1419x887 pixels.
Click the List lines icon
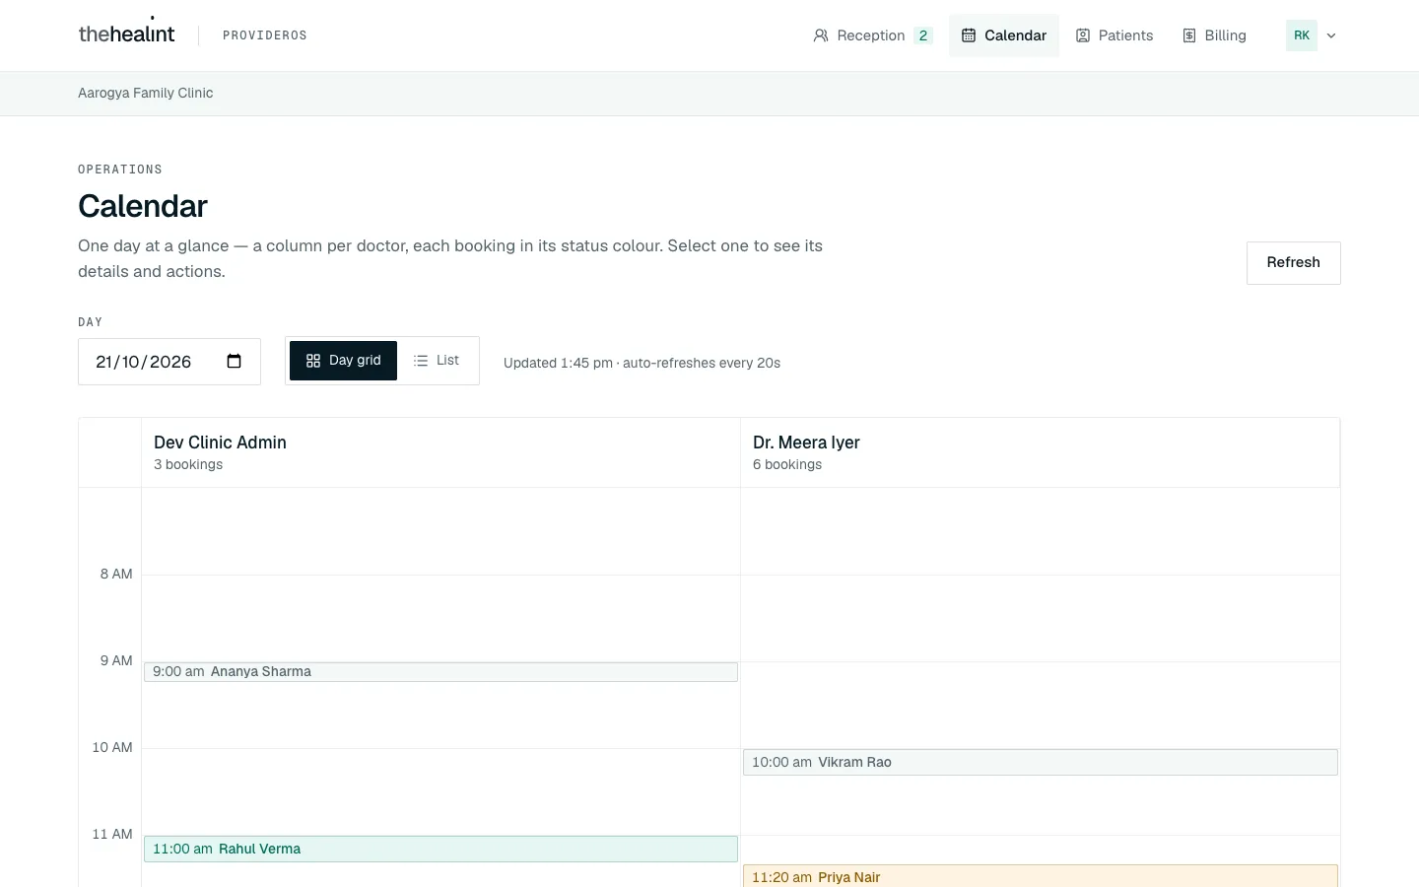(x=421, y=361)
